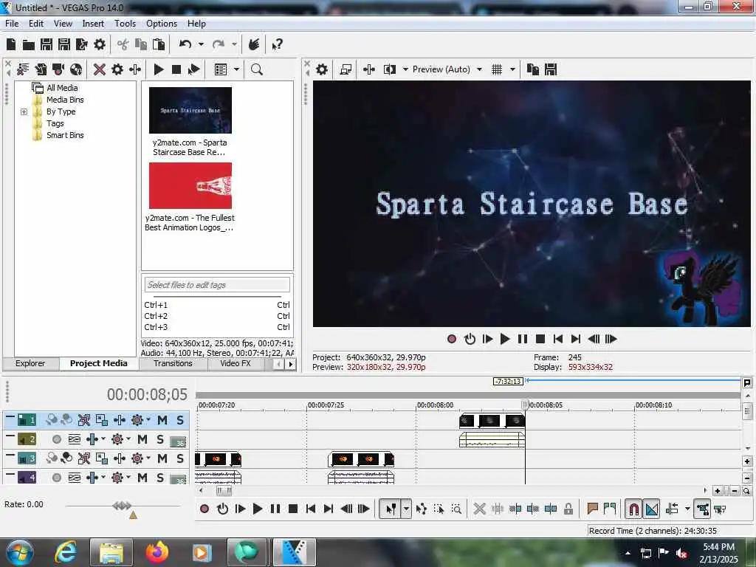Open Firefox from the Windows taskbar

[157, 552]
